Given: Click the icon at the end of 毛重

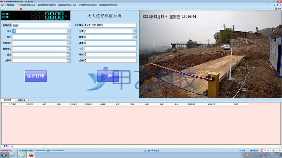Looking at the screenshot, I should [134, 31].
